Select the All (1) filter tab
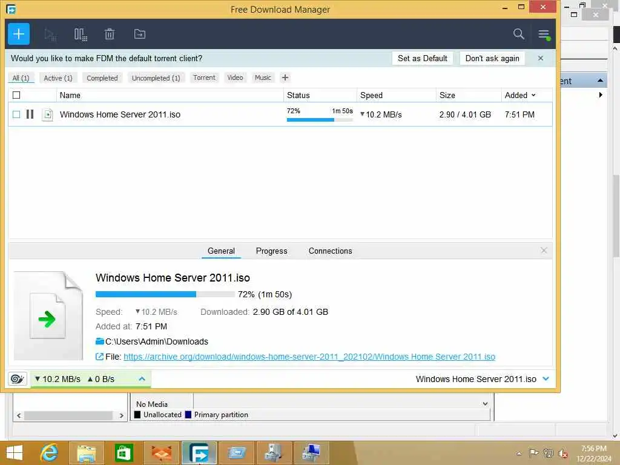The width and height of the screenshot is (620, 465). [21, 78]
